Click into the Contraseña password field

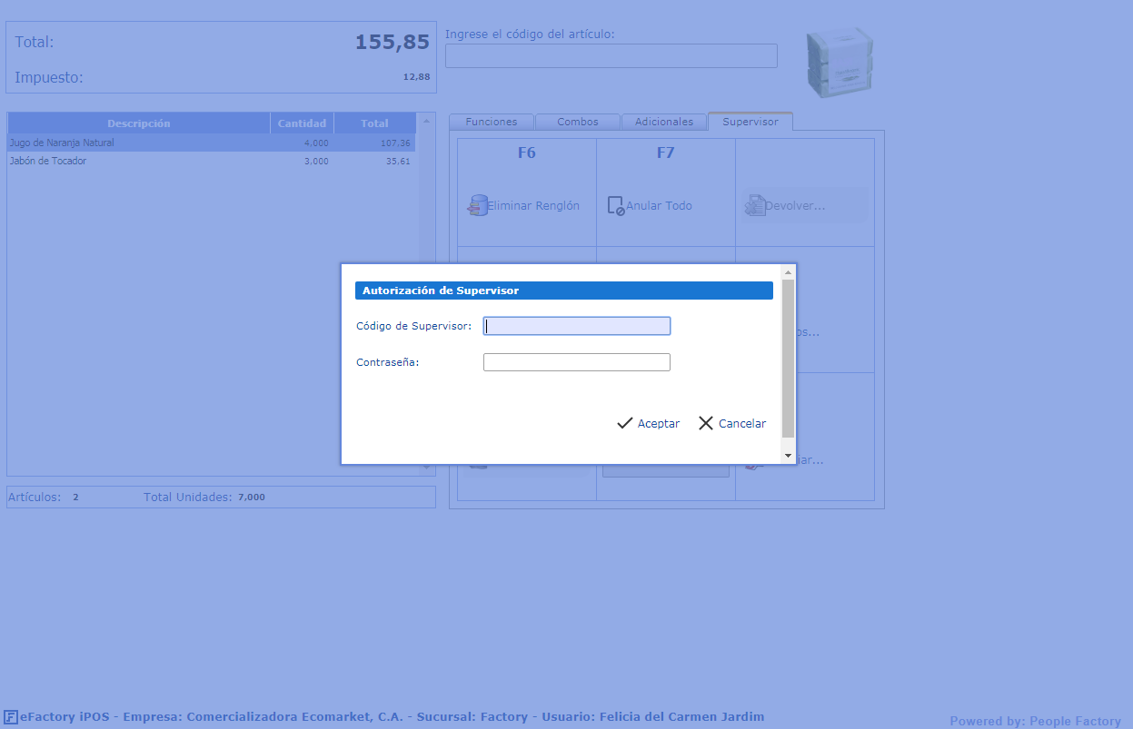click(577, 362)
